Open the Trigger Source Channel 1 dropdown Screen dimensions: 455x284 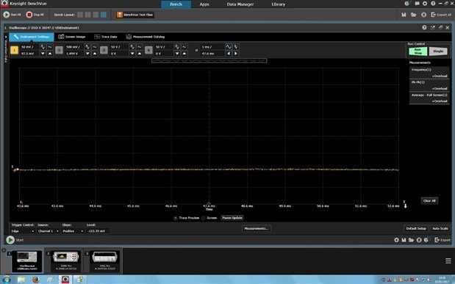[x=49, y=231]
